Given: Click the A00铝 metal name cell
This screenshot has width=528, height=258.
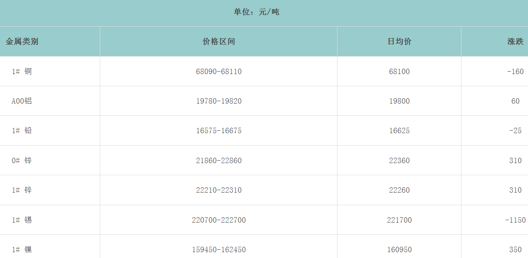Looking at the screenshot, I should pyautogui.click(x=22, y=101).
